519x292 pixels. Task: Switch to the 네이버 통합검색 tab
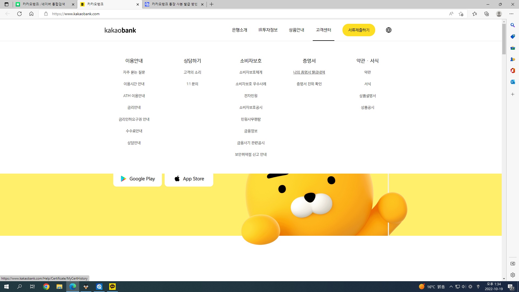click(43, 4)
